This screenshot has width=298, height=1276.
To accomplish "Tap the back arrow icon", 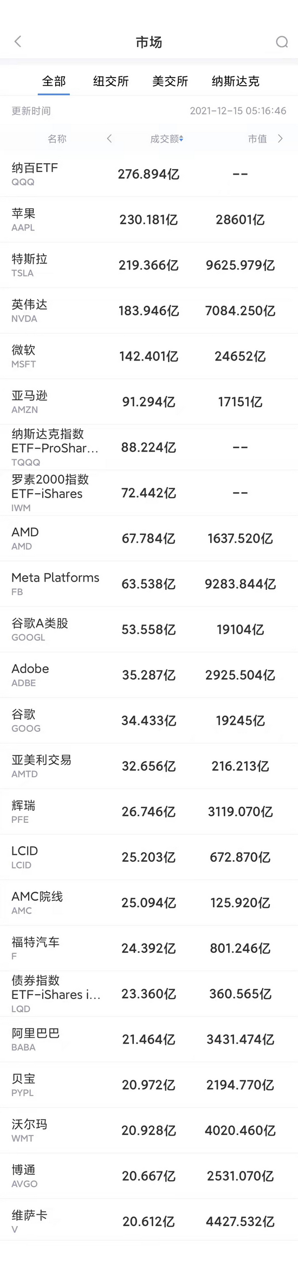I will point(18,42).
